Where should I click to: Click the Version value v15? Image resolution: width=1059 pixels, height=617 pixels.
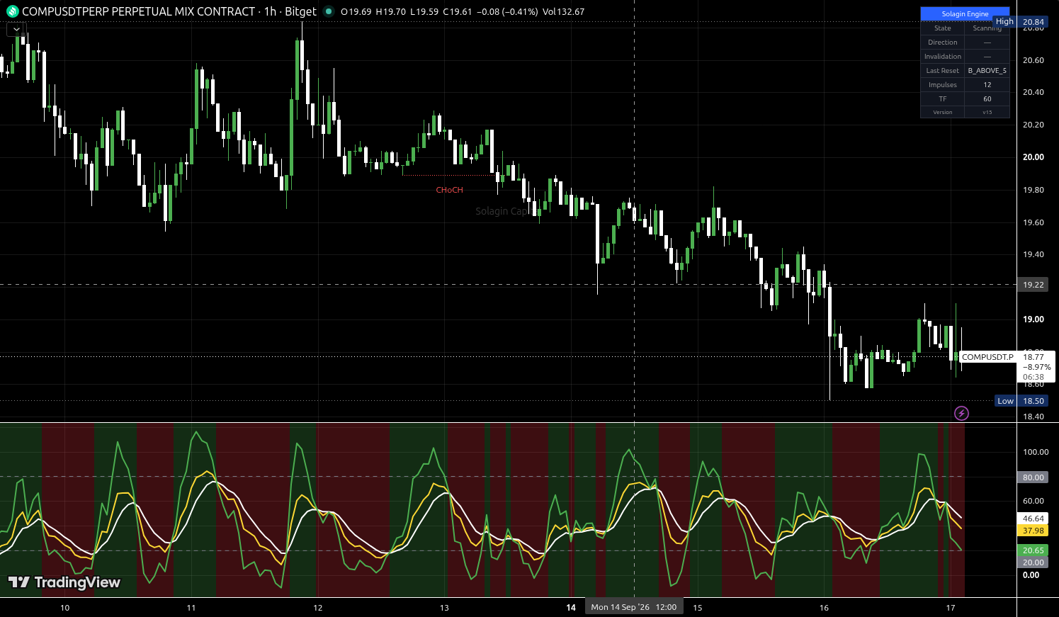point(987,112)
